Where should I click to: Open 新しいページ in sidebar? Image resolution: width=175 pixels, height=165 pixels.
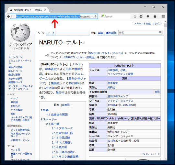click(15, 71)
